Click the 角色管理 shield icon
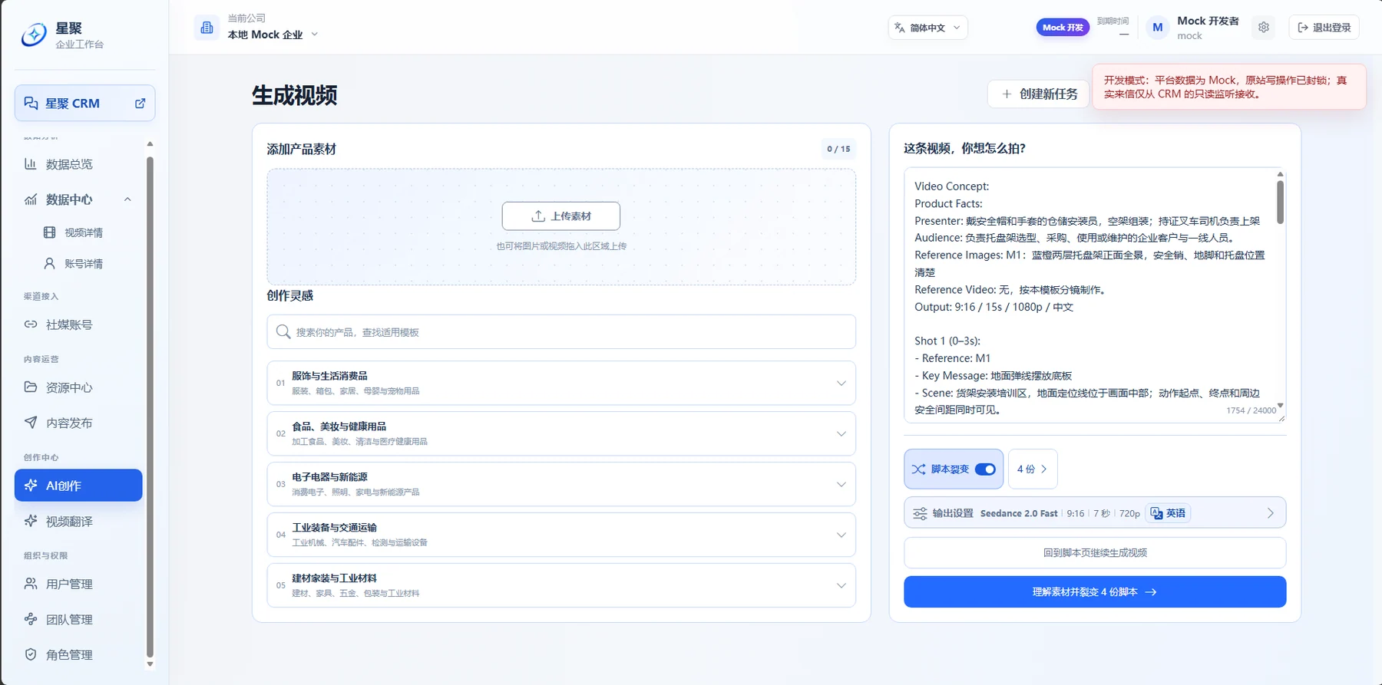This screenshot has height=685, width=1382. coord(31,654)
